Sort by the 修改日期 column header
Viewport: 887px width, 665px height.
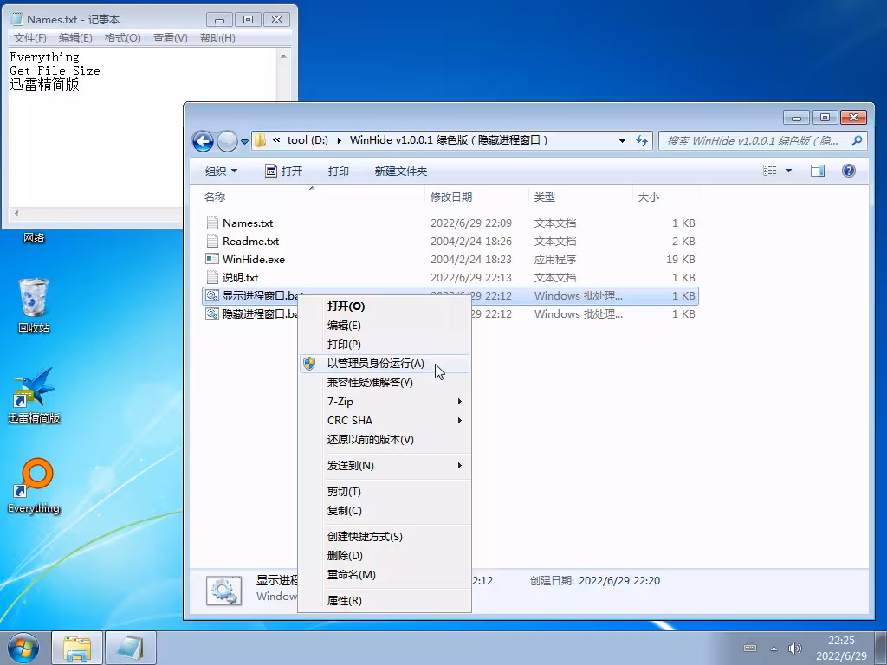point(476,197)
